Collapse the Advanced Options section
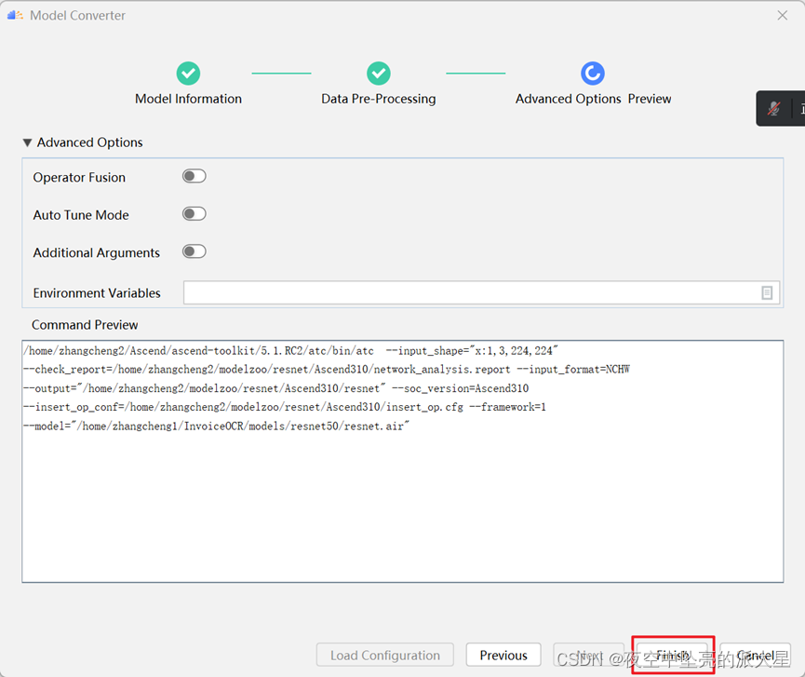This screenshot has width=805, height=677. pos(27,142)
